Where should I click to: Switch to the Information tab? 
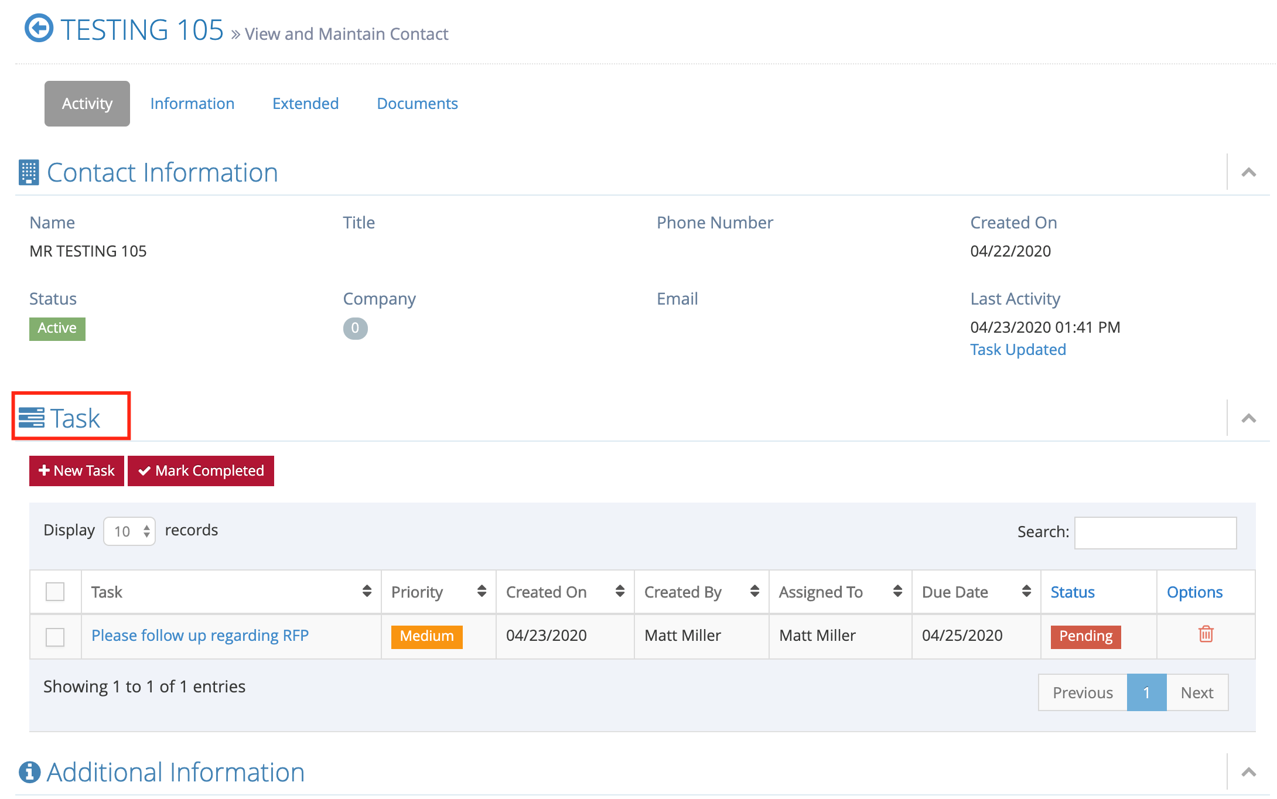click(x=192, y=104)
